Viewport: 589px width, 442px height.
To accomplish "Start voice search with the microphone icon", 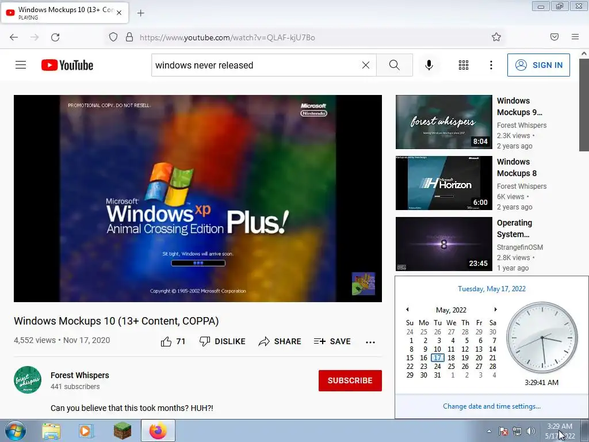I will point(429,65).
